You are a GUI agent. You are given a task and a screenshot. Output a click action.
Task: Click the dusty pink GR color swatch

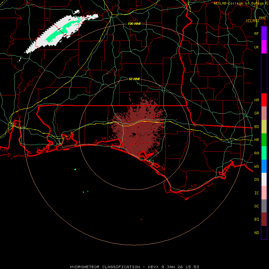point(264,113)
